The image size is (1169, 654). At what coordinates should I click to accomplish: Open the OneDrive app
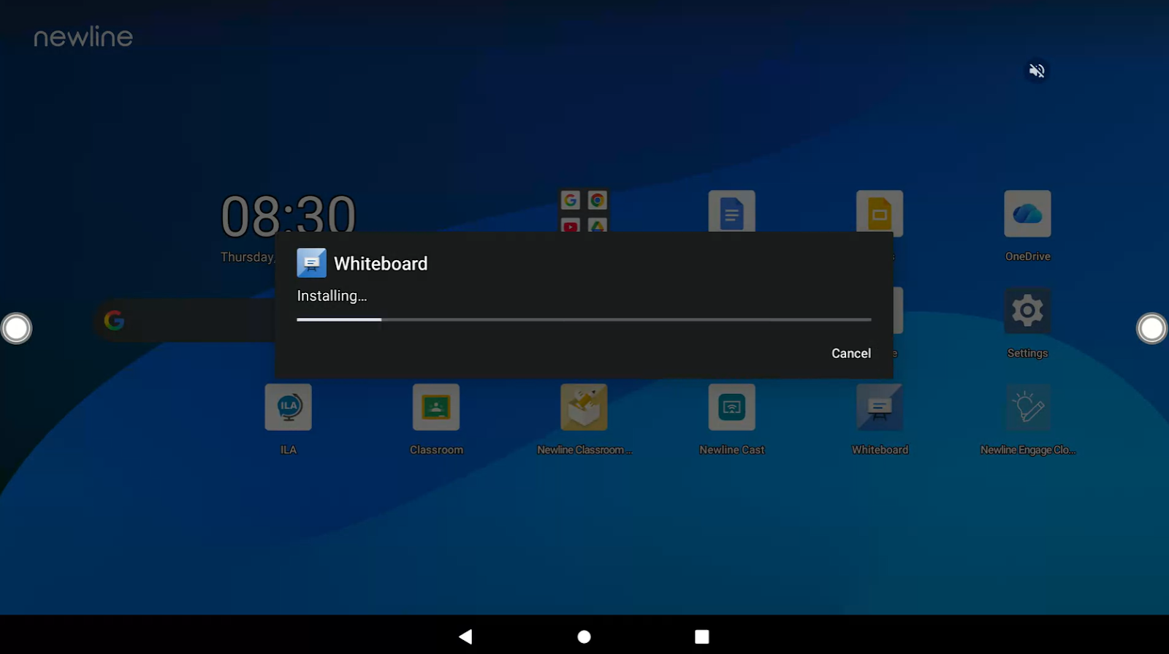tap(1027, 213)
